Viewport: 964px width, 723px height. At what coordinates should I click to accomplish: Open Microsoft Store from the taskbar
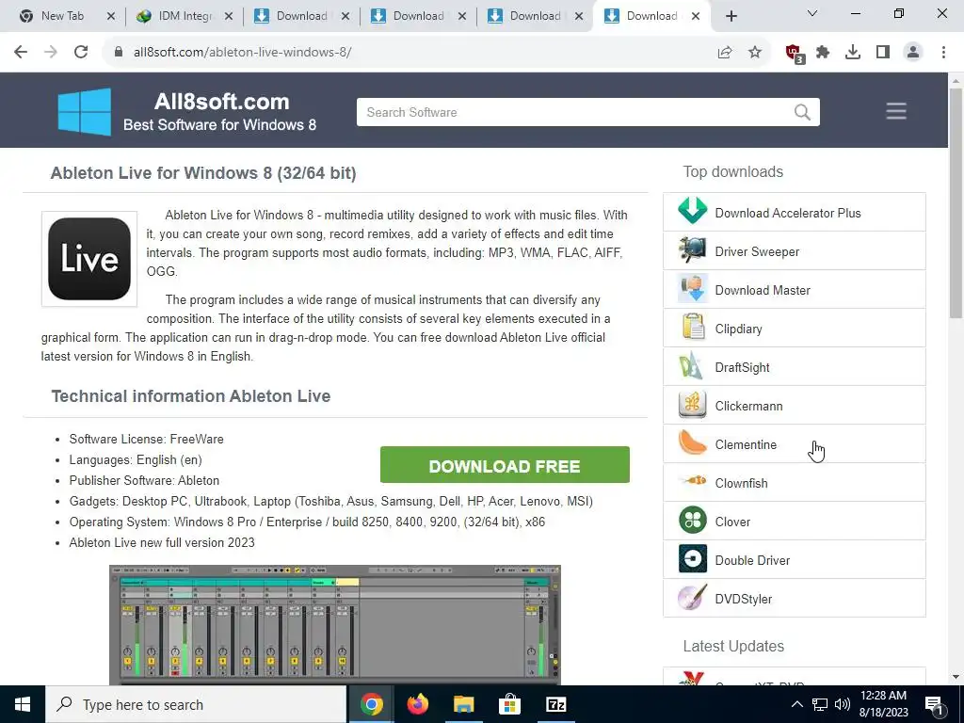coord(509,704)
